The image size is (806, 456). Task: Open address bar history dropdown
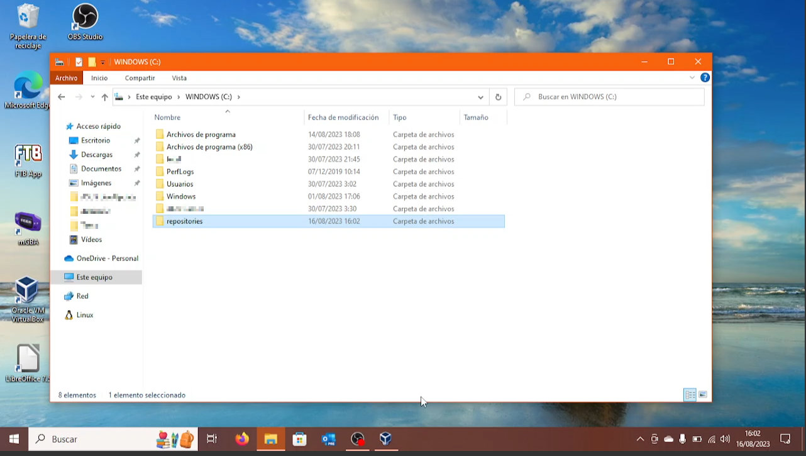(480, 97)
